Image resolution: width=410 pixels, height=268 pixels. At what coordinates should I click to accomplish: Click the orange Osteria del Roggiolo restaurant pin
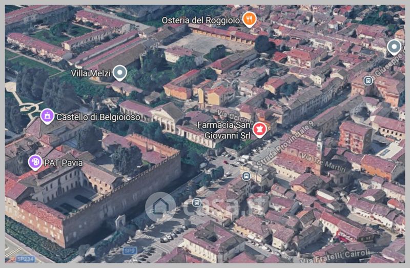click(x=249, y=19)
